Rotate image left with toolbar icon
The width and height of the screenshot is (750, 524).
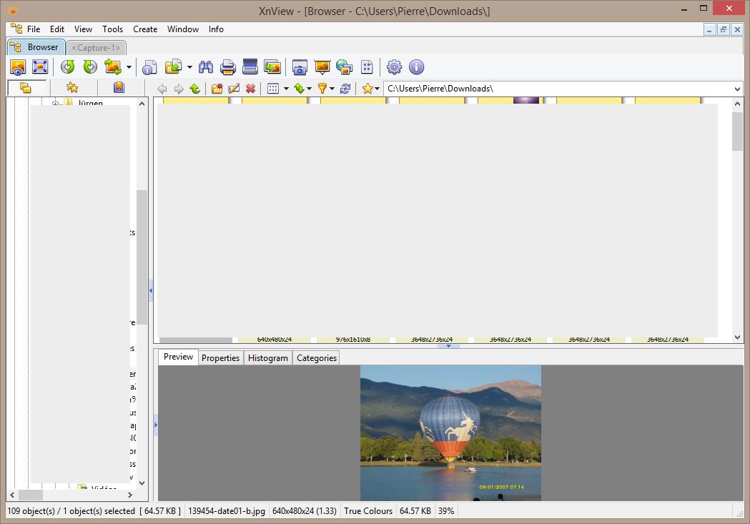point(68,67)
